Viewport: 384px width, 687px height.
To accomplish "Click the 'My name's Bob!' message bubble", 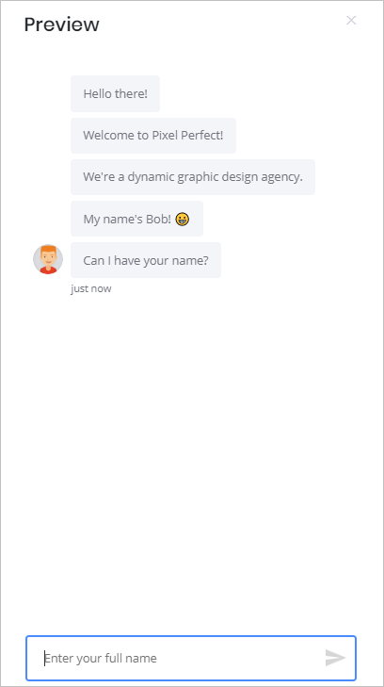I will coord(136,219).
